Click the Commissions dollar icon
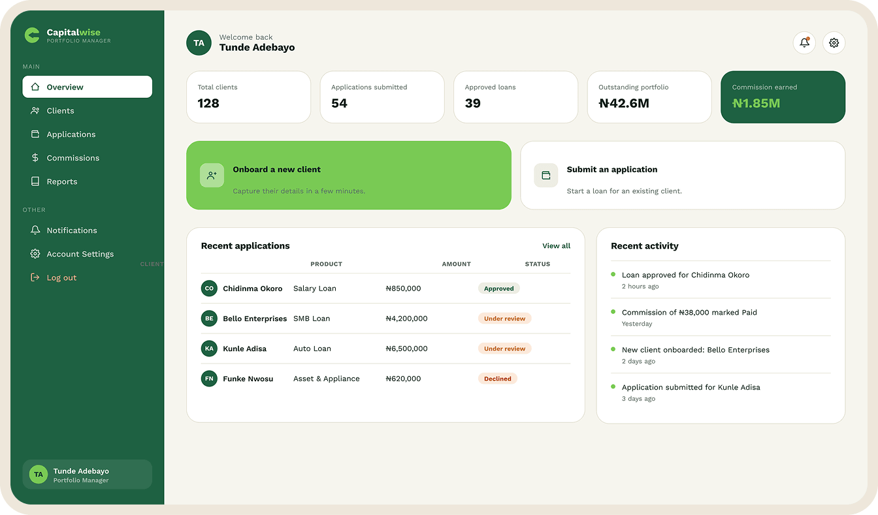Viewport: 878px width, 515px height. [x=35, y=157]
